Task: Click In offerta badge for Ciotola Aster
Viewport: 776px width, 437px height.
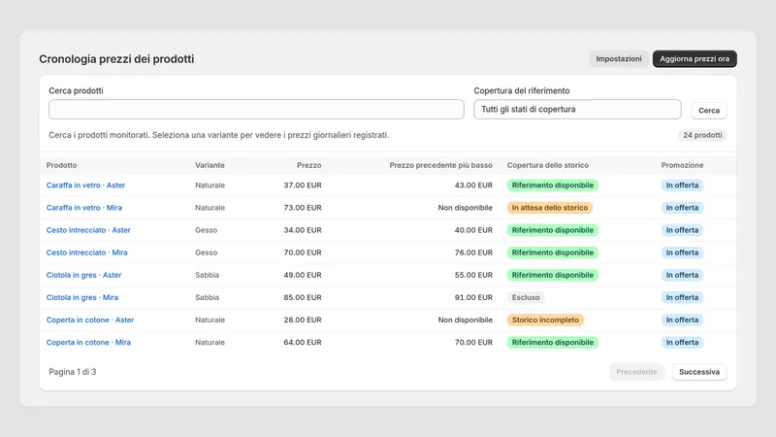Action: tap(682, 275)
